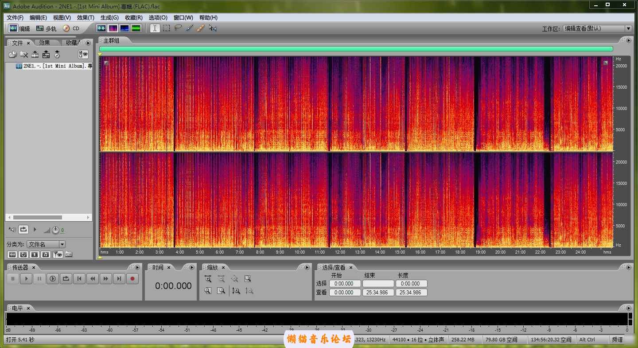Click Edit File icon in Files panel

[x=35, y=55]
